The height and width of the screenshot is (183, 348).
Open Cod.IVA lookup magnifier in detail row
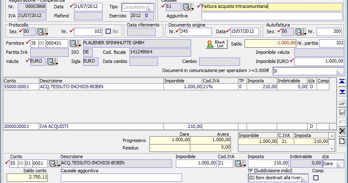(x=239, y=164)
